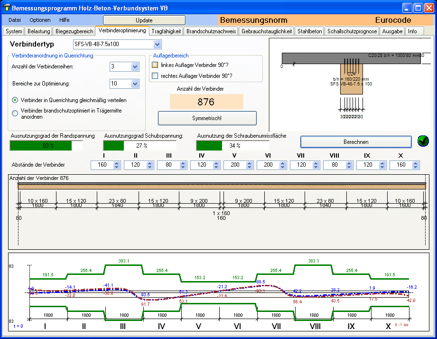437x339 pixels.
Task: Open Anzahl der Verbinderreihen dropdown
Action: click(135, 67)
